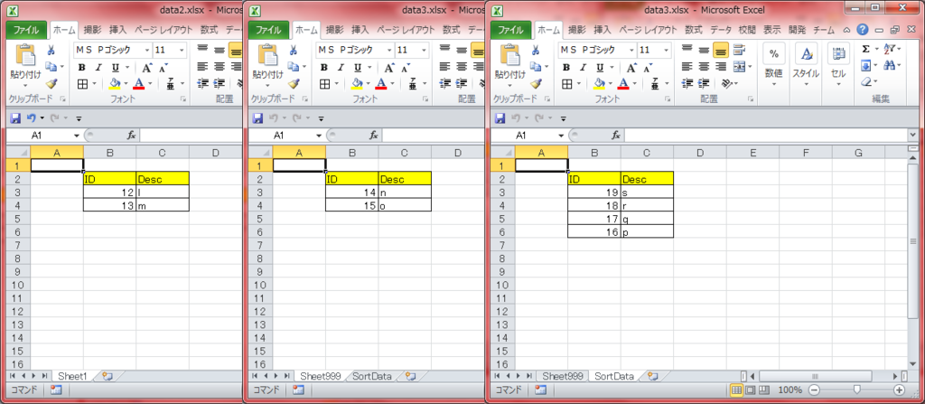Open font name dropdown in left data2.xlsx window

click(148, 51)
